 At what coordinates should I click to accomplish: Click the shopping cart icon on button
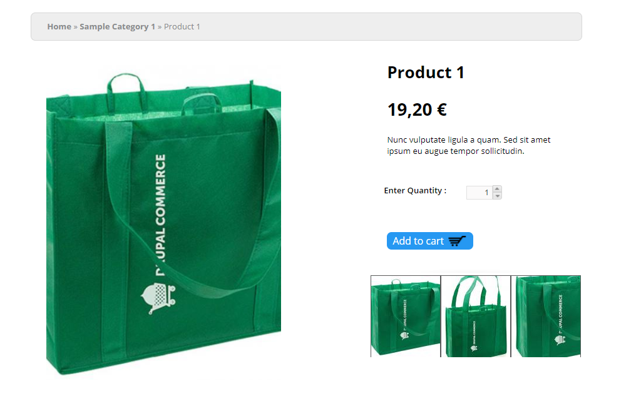pos(457,241)
